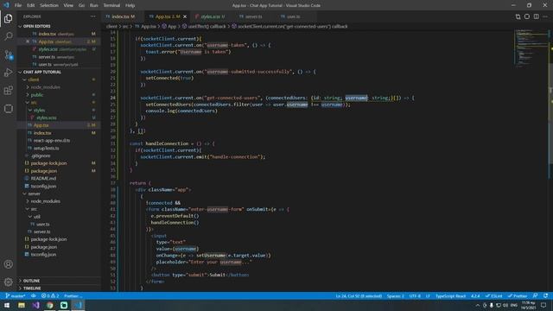Click the circle icon in editor toolbar
Image resolution: width=553 pixels, height=311 pixels.
pyautogui.click(x=527, y=16)
